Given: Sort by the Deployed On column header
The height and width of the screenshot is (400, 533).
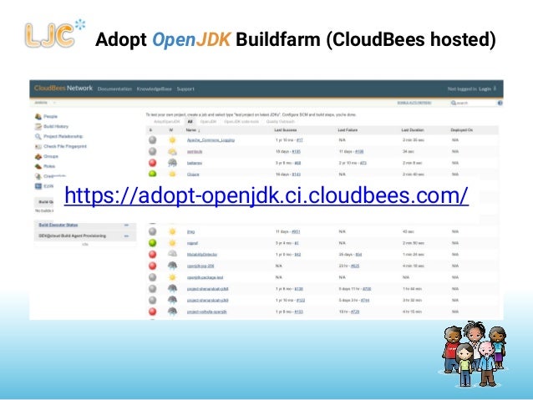Looking at the screenshot, I should click(x=462, y=130).
